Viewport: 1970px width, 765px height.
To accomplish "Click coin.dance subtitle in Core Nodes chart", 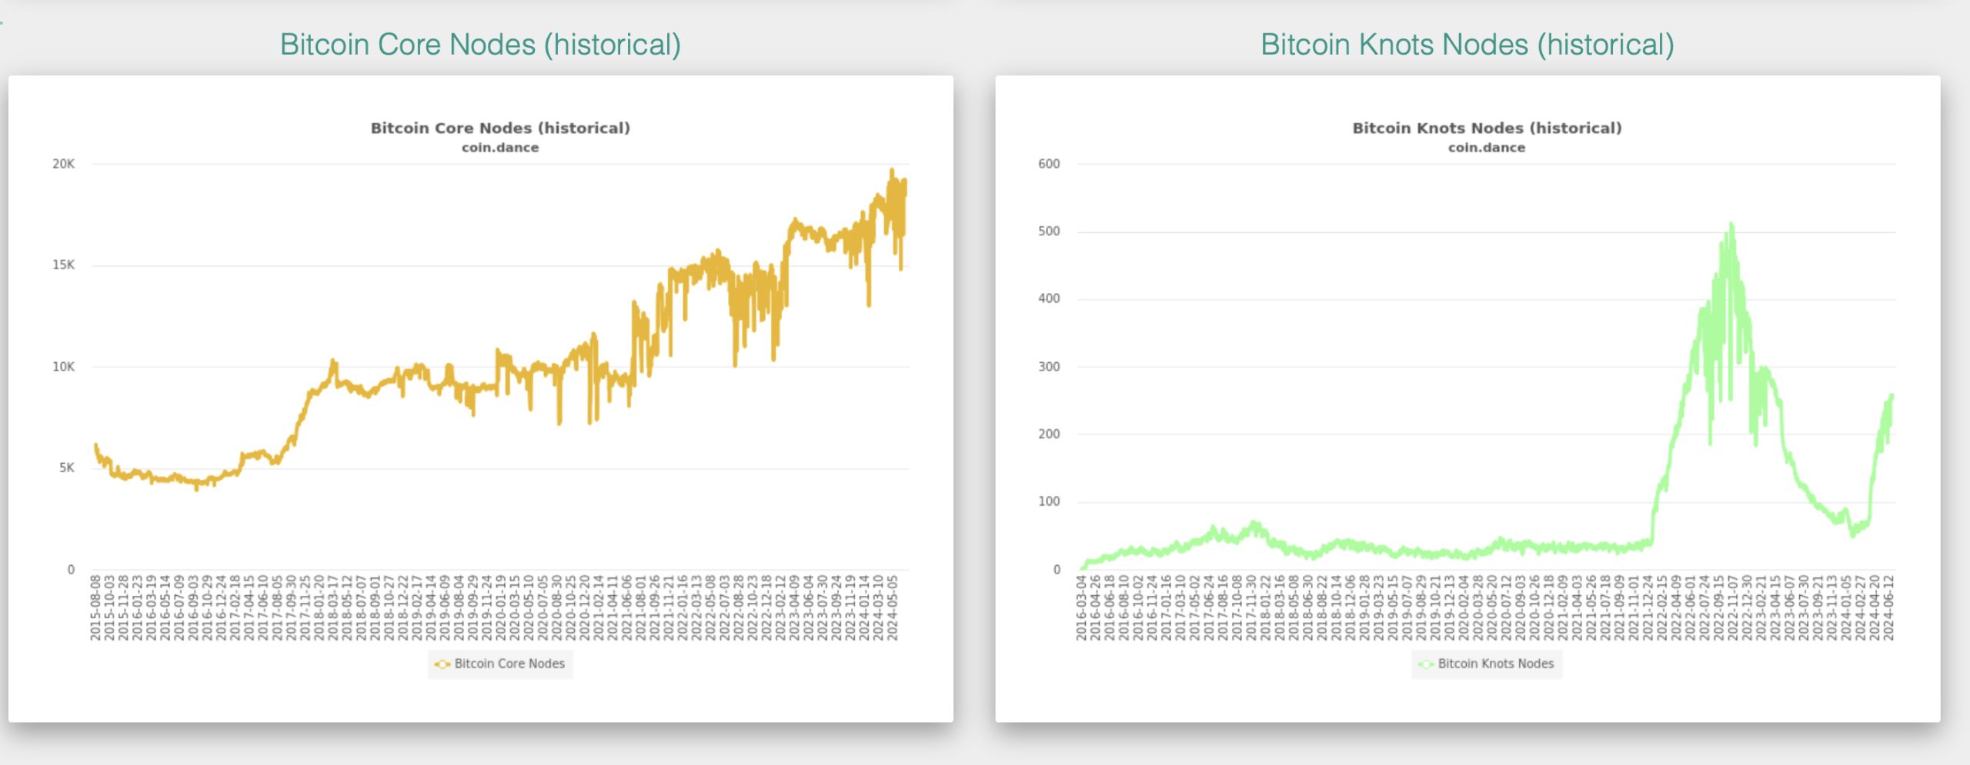I will [x=500, y=148].
